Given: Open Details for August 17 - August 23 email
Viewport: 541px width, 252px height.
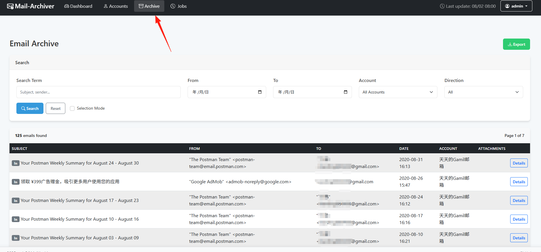Looking at the screenshot, I should (519, 201).
